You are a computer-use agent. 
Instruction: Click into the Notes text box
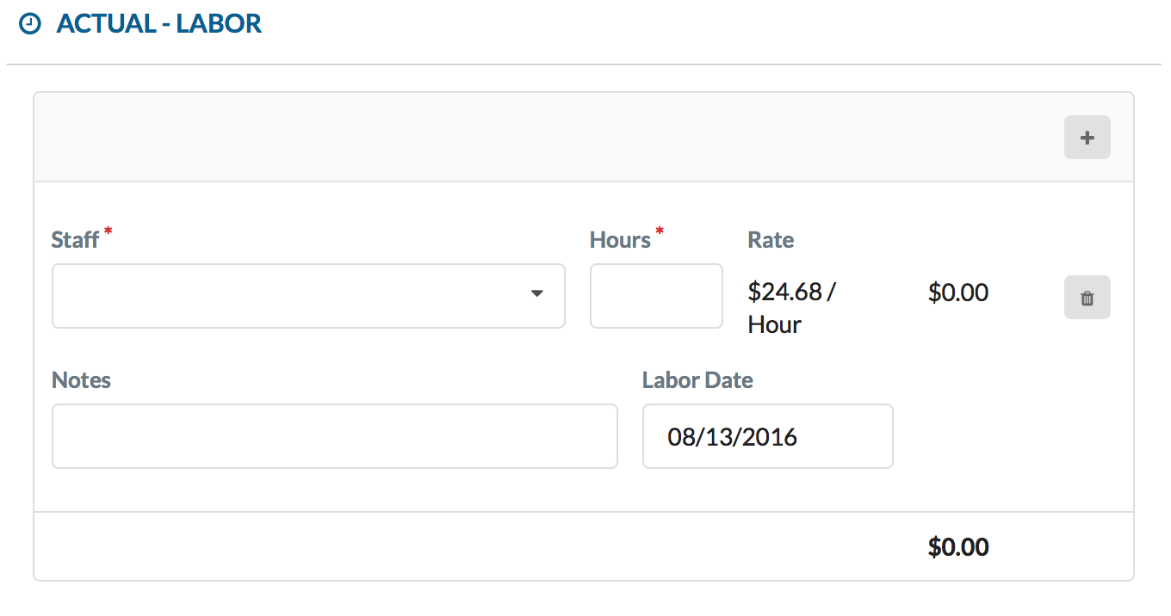(335, 436)
